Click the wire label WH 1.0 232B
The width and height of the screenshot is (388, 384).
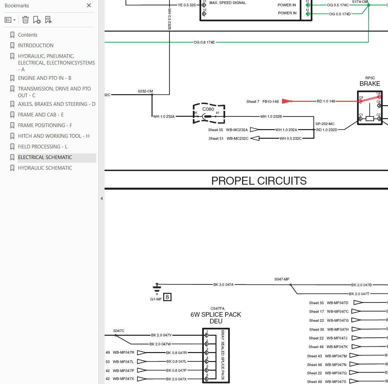(271, 116)
